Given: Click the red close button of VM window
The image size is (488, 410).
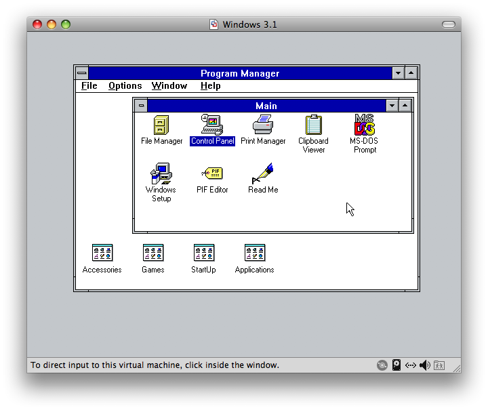Looking at the screenshot, I should [x=37, y=24].
